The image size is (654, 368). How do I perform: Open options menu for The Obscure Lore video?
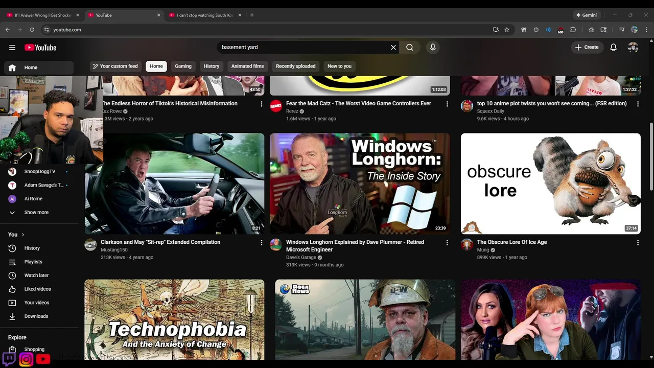tap(638, 243)
